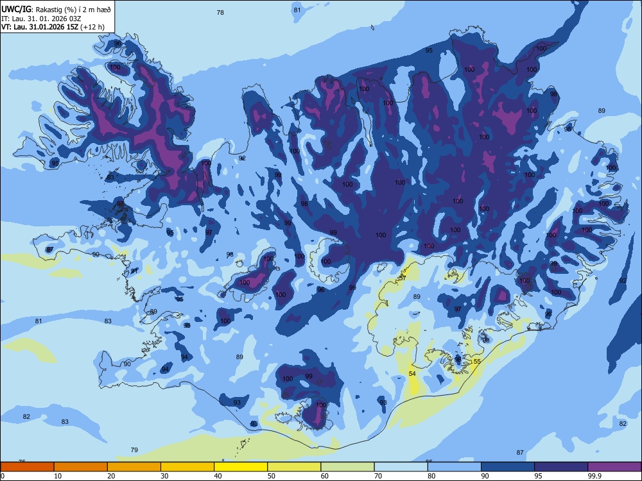The image size is (642, 481).
Task: Select the bright yellow 40–50 legend swatch
Action: (x=241, y=467)
